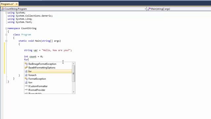Click the 'foreach' snippet icon

[x=26, y=75]
